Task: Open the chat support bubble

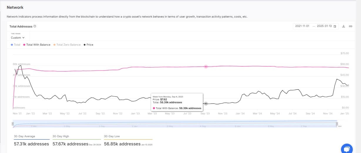Action: coord(347,149)
